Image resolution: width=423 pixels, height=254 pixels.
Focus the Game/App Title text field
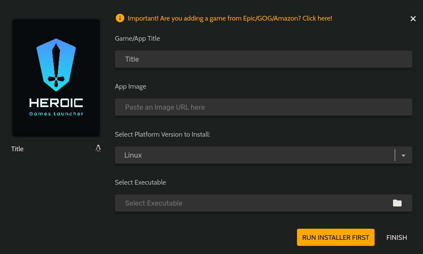[x=263, y=59]
